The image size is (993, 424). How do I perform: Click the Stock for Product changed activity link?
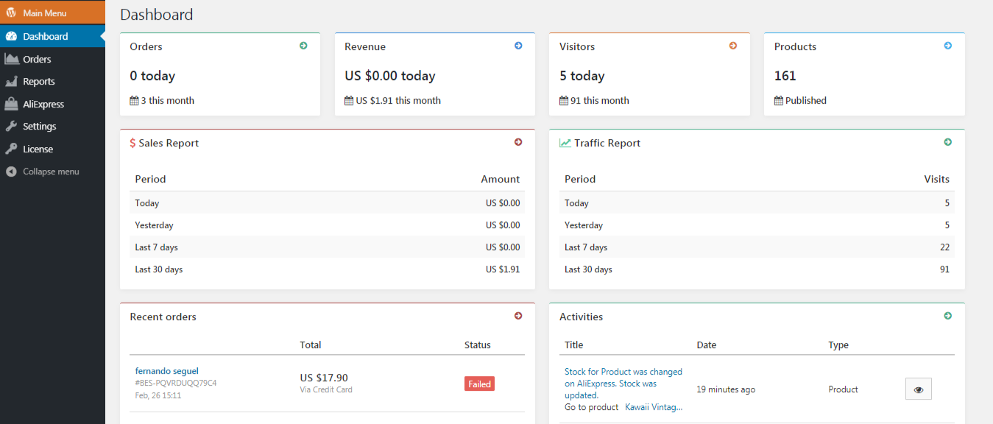623,384
